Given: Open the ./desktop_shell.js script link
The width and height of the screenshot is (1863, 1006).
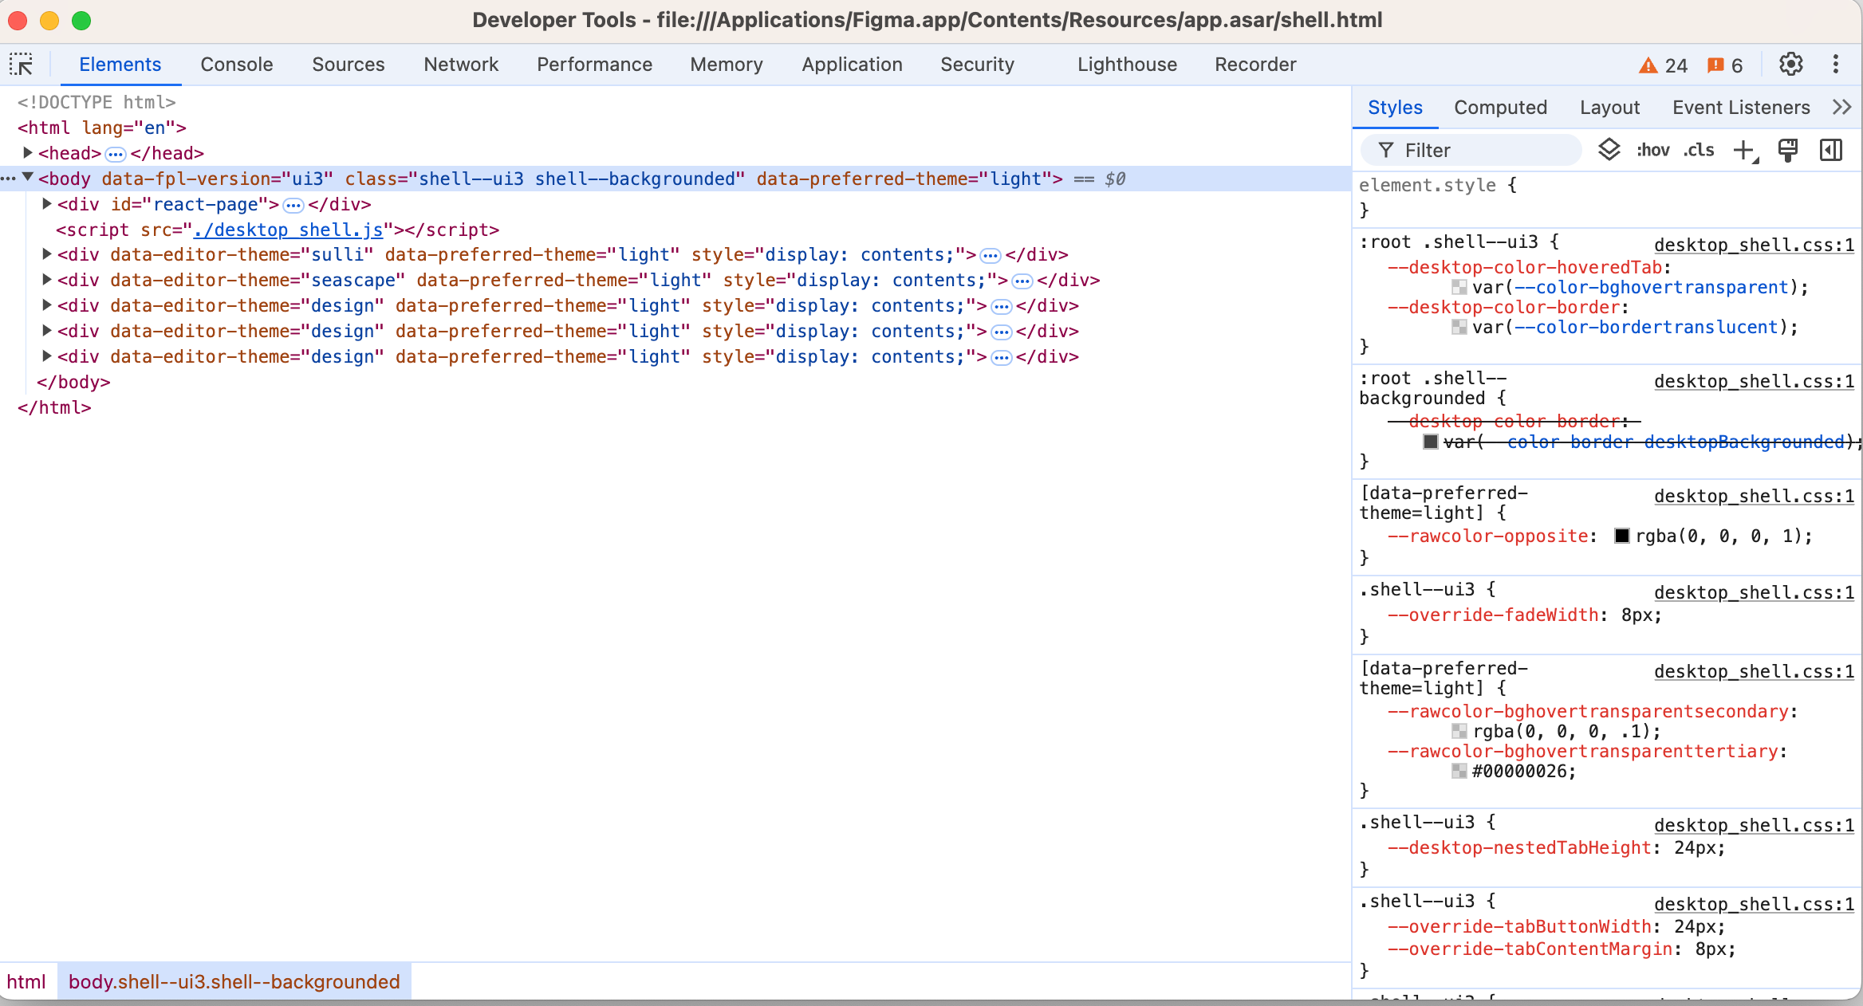Looking at the screenshot, I should pos(289,230).
